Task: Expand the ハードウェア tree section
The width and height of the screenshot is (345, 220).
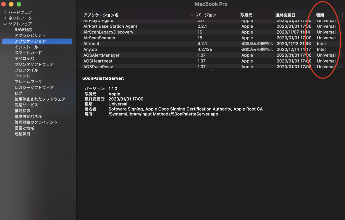Action: [5, 12]
